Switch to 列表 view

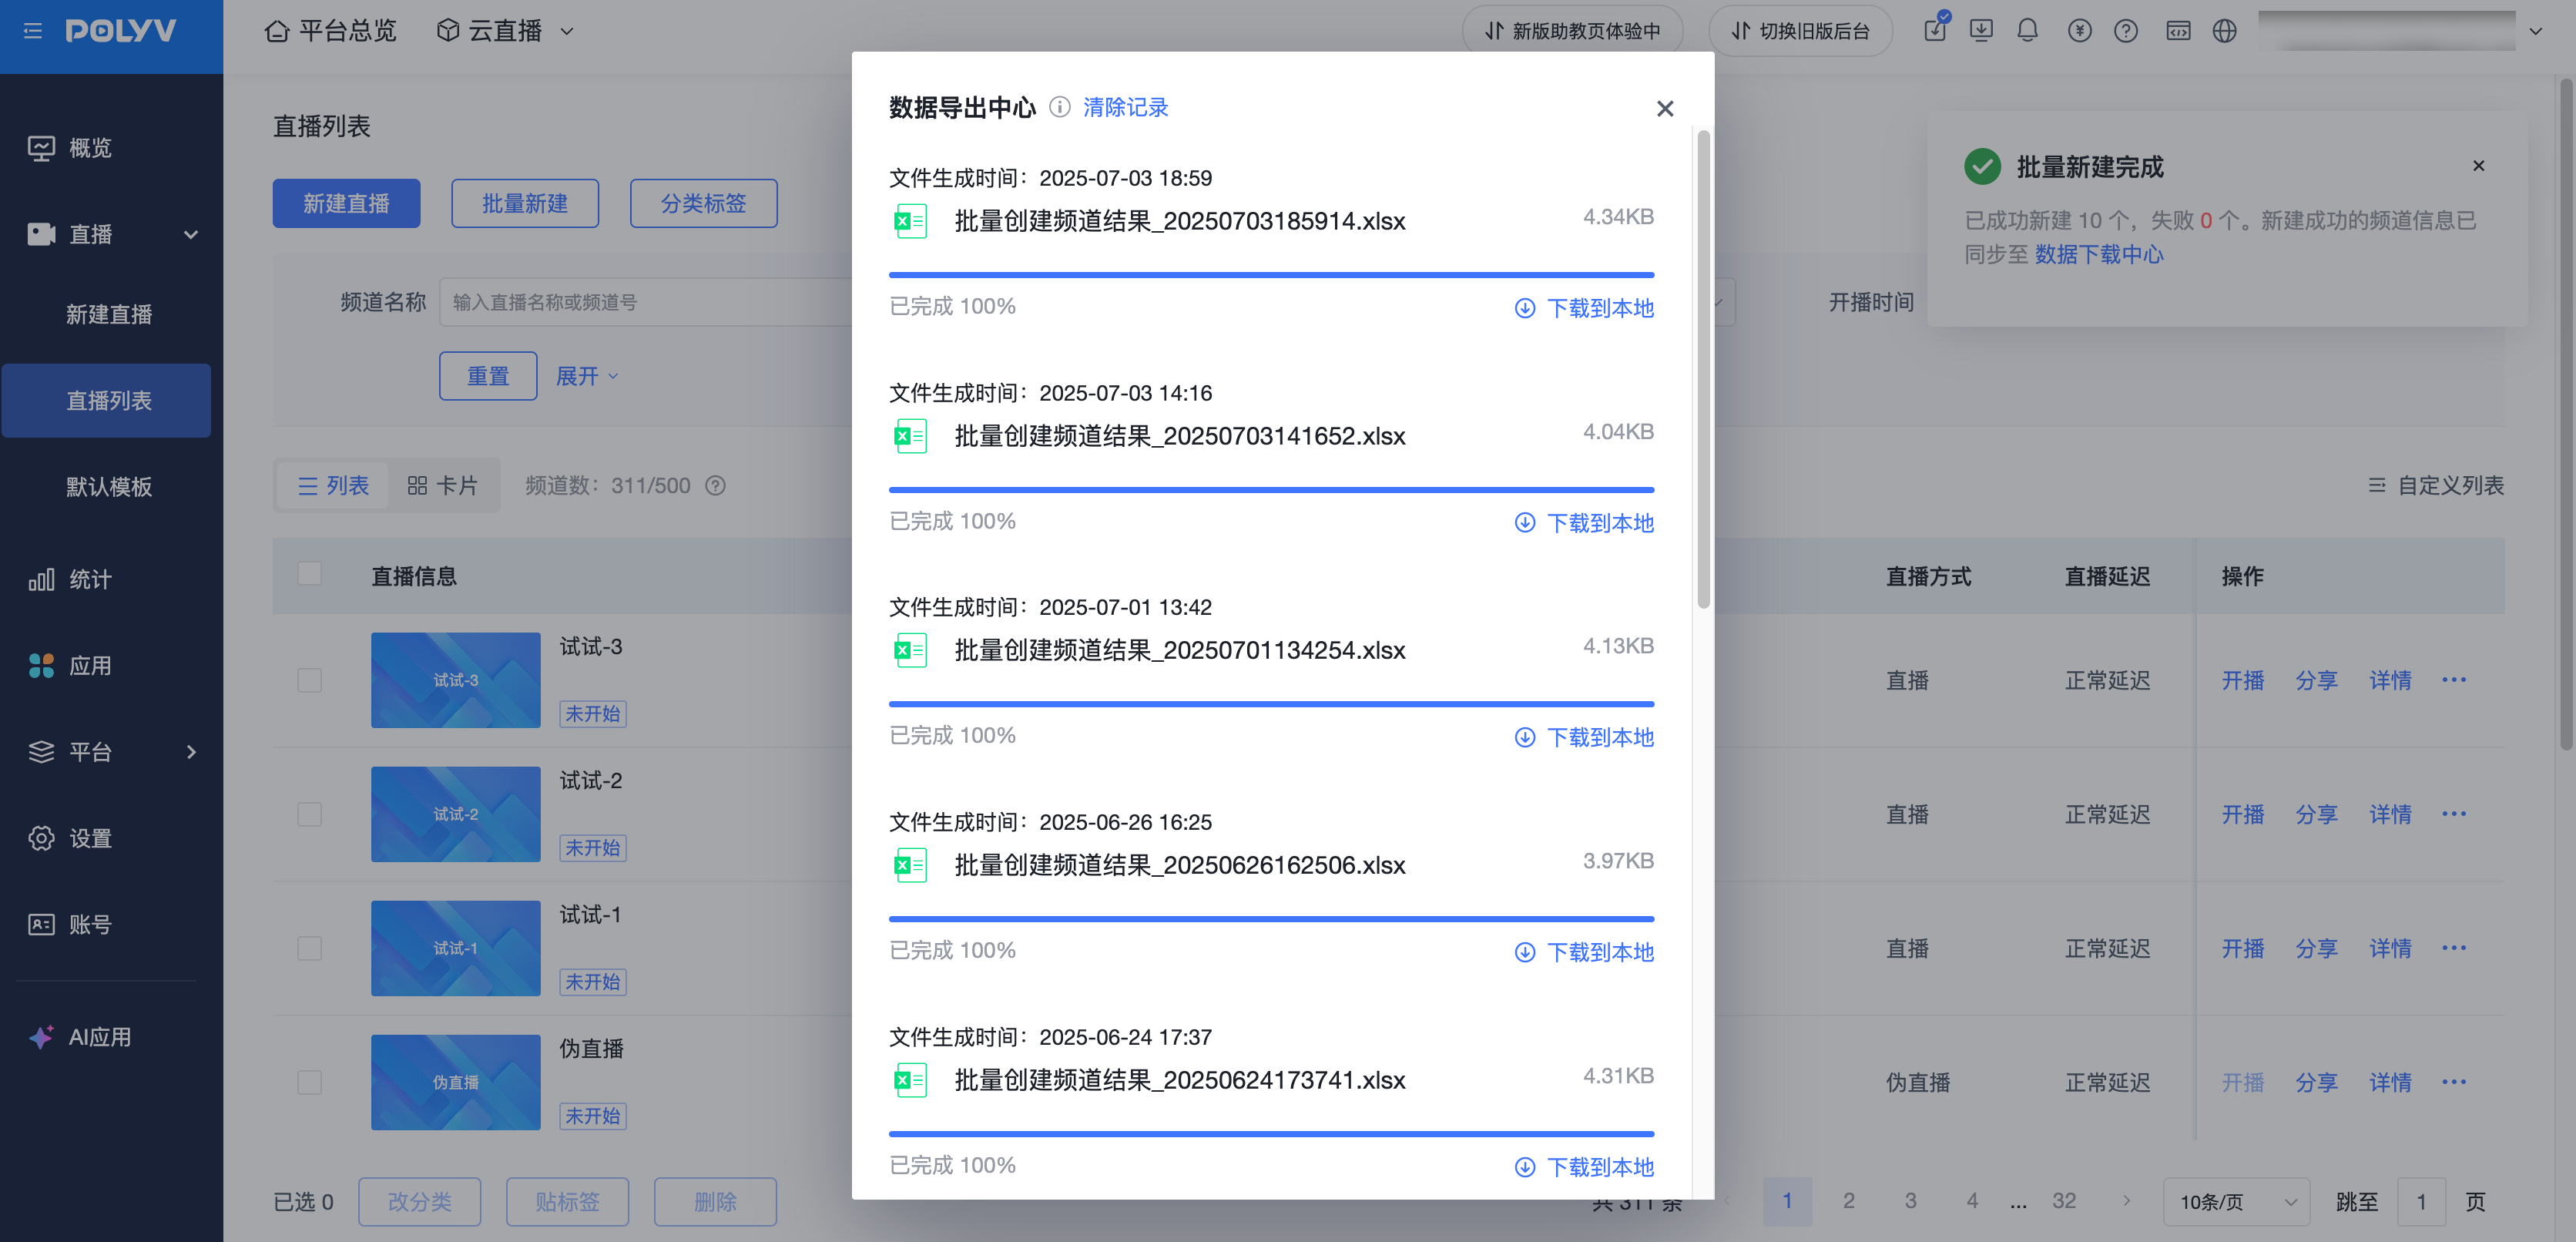coord(333,486)
